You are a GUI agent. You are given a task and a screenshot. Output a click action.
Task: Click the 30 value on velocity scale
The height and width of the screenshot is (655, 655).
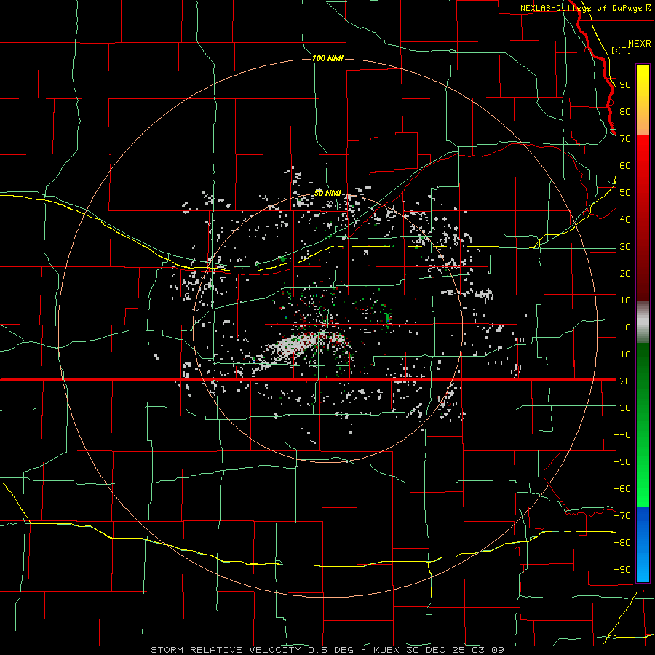click(x=625, y=247)
